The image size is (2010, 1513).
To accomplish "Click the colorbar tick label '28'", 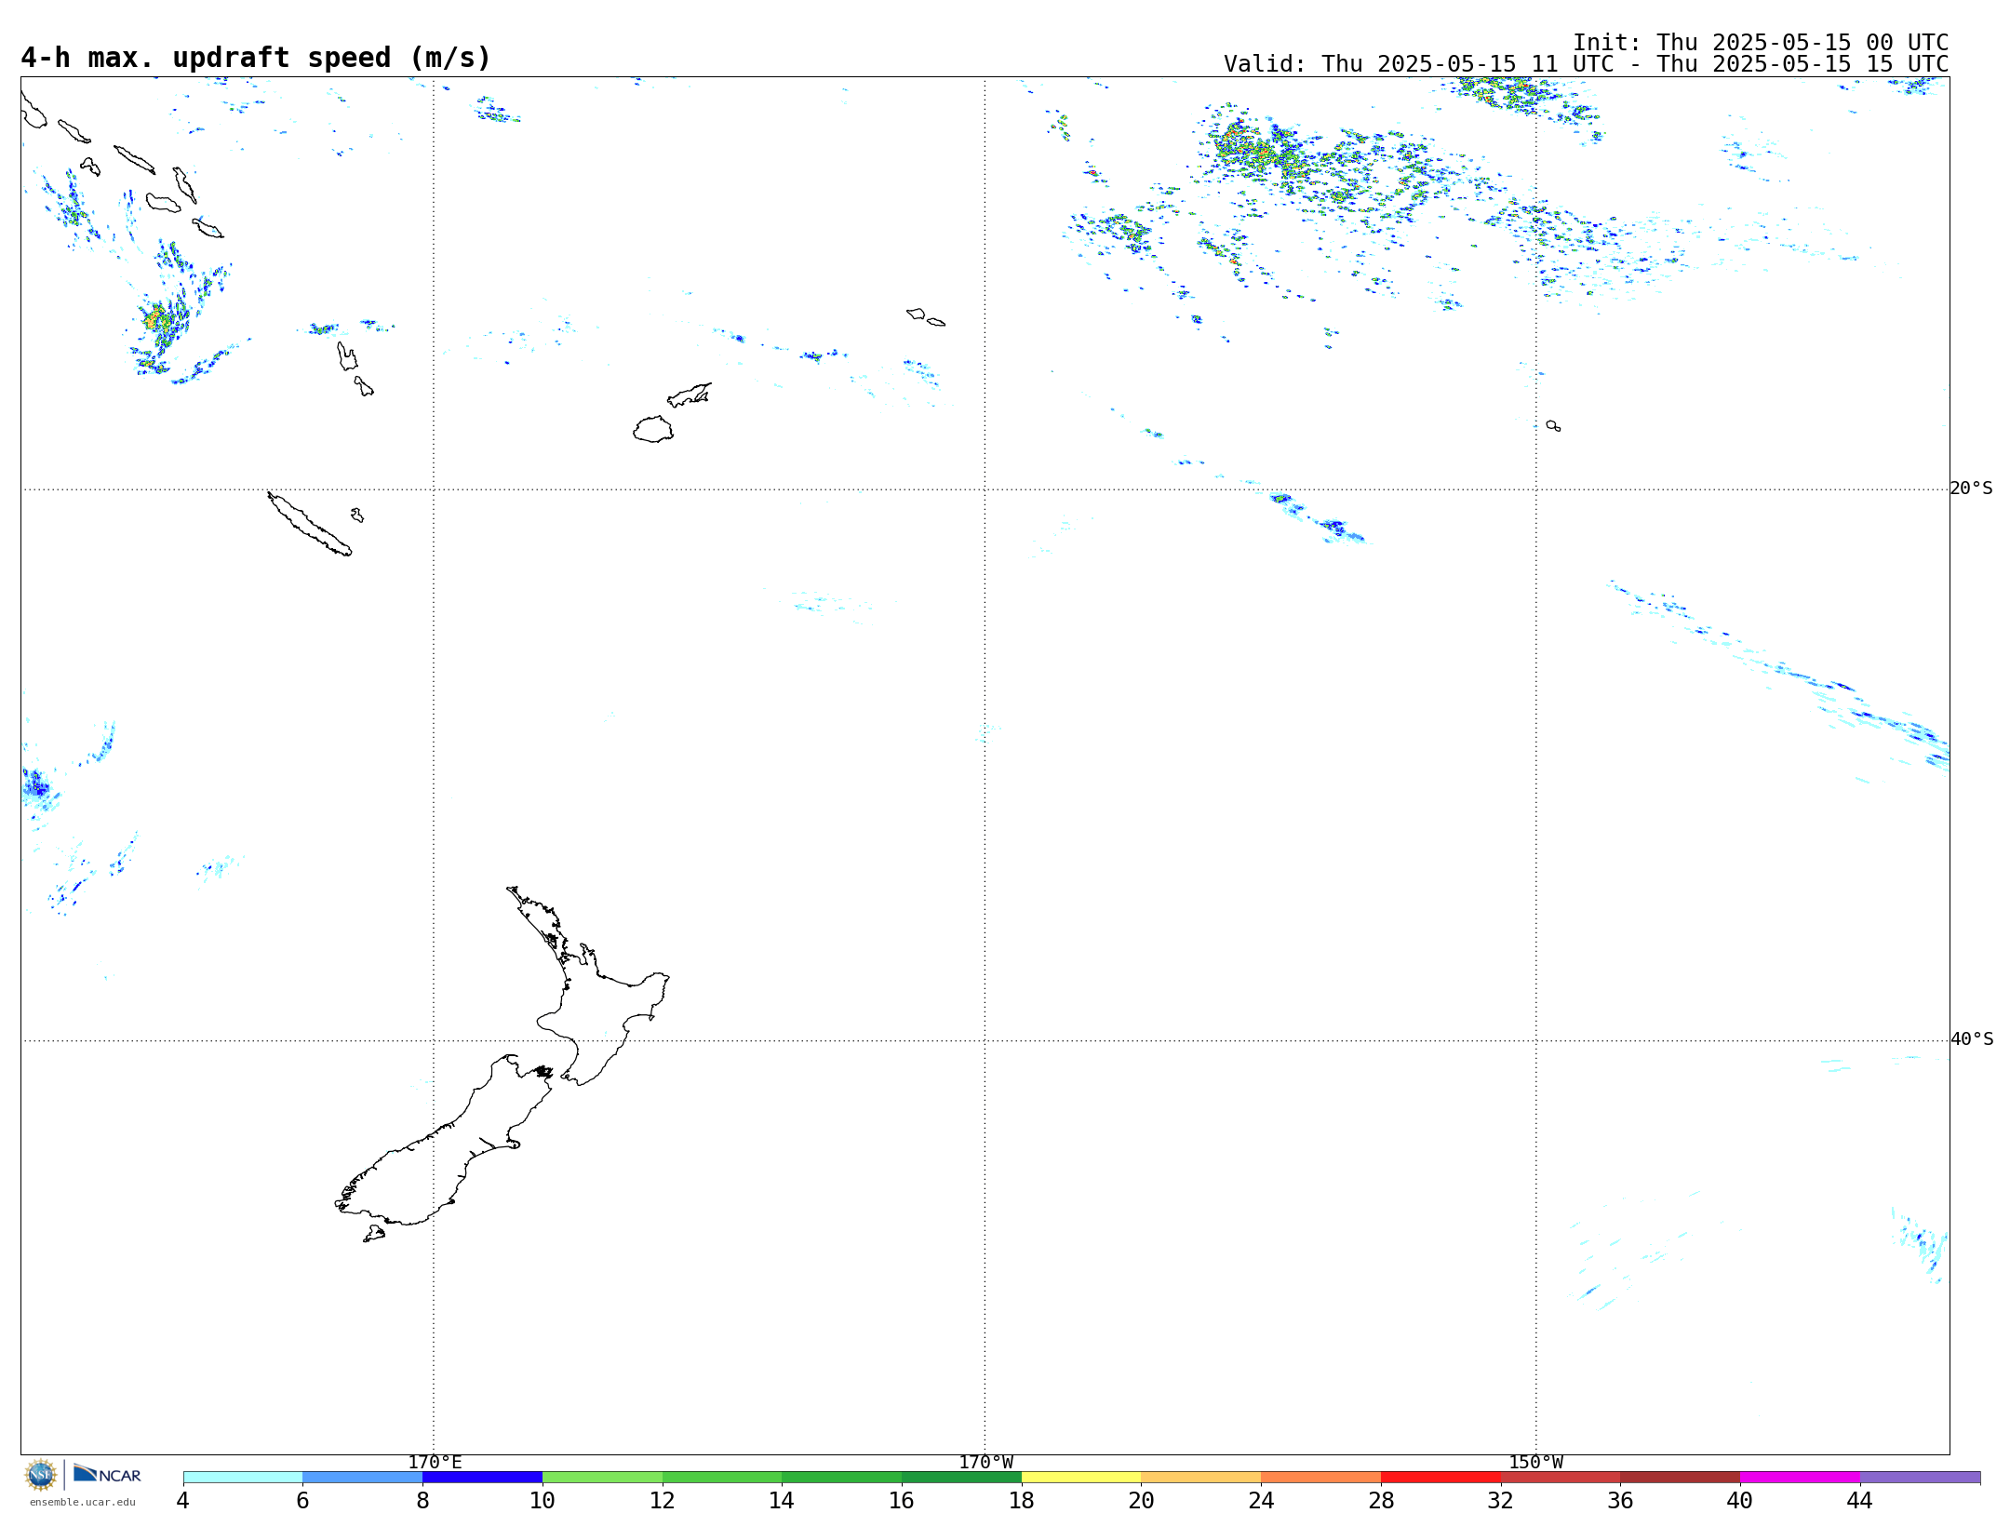I will pyautogui.click(x=1381, y=1500).
